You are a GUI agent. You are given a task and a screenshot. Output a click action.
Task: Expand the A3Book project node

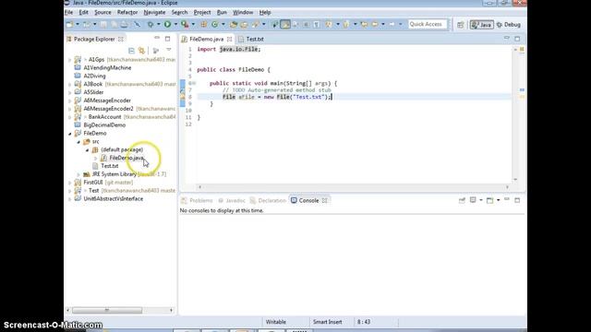70,84
